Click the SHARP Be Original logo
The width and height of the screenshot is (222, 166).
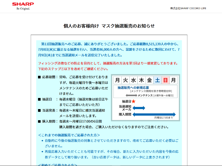[x=23, y=6]
